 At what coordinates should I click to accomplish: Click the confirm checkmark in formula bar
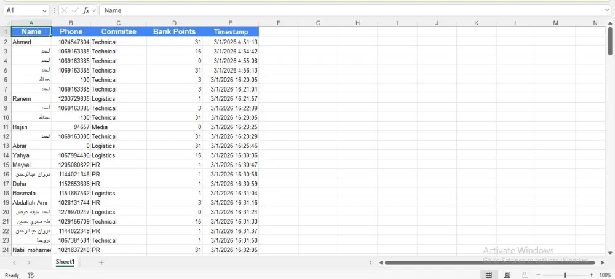[75, 10]
